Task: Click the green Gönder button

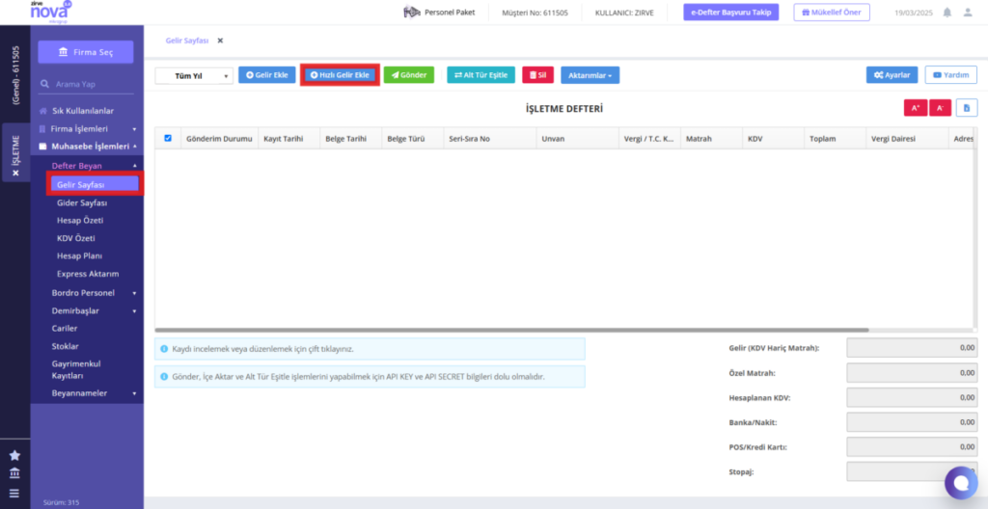Action: tap(409, 75)
